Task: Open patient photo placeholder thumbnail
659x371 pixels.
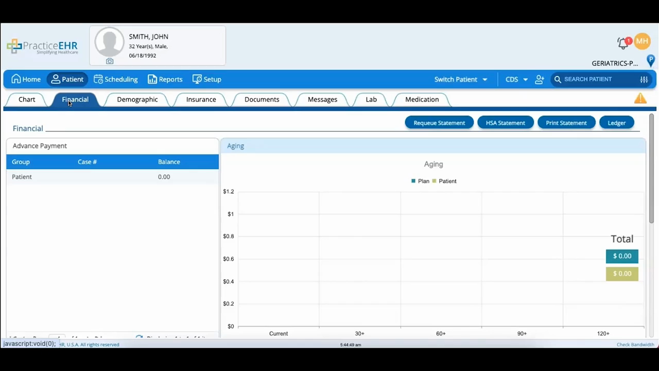Action: (x=109, y=42)
